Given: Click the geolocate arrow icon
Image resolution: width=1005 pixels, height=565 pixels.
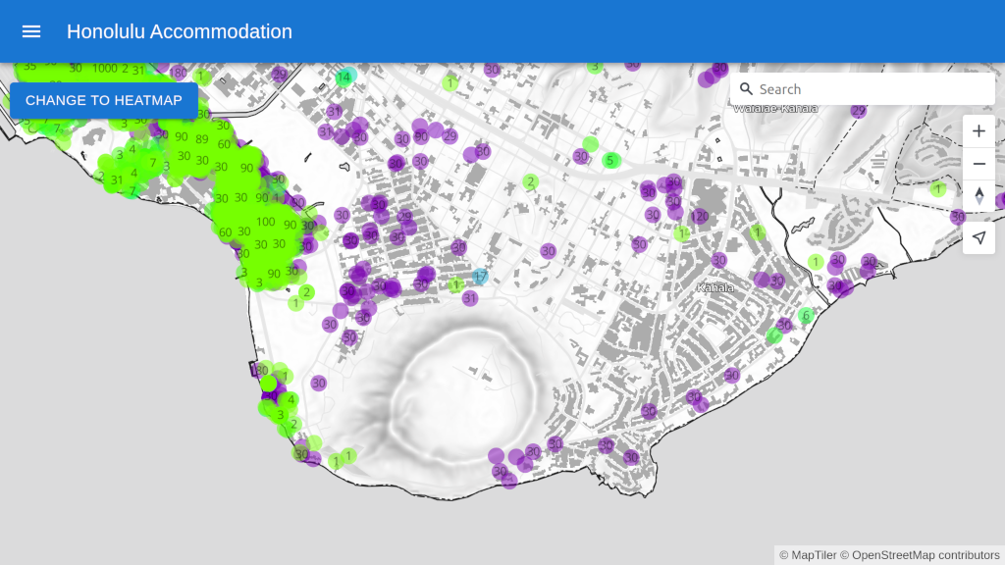Looking at the screenshot, I should pyautogui.click(x=979, y=237).
